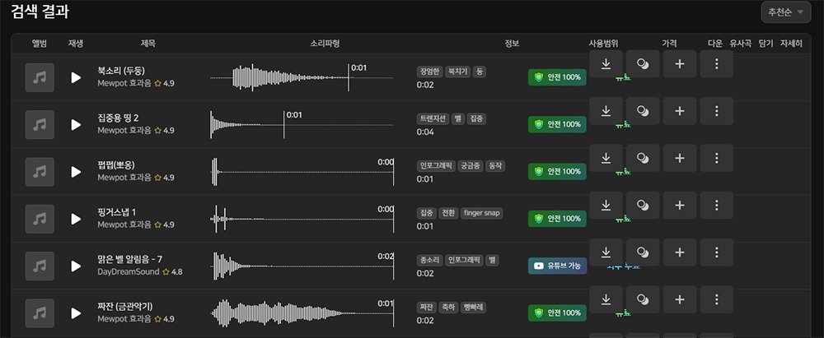Click the 검색 결과 heading
The image size is (824, 338).
[x=40, y=12]
